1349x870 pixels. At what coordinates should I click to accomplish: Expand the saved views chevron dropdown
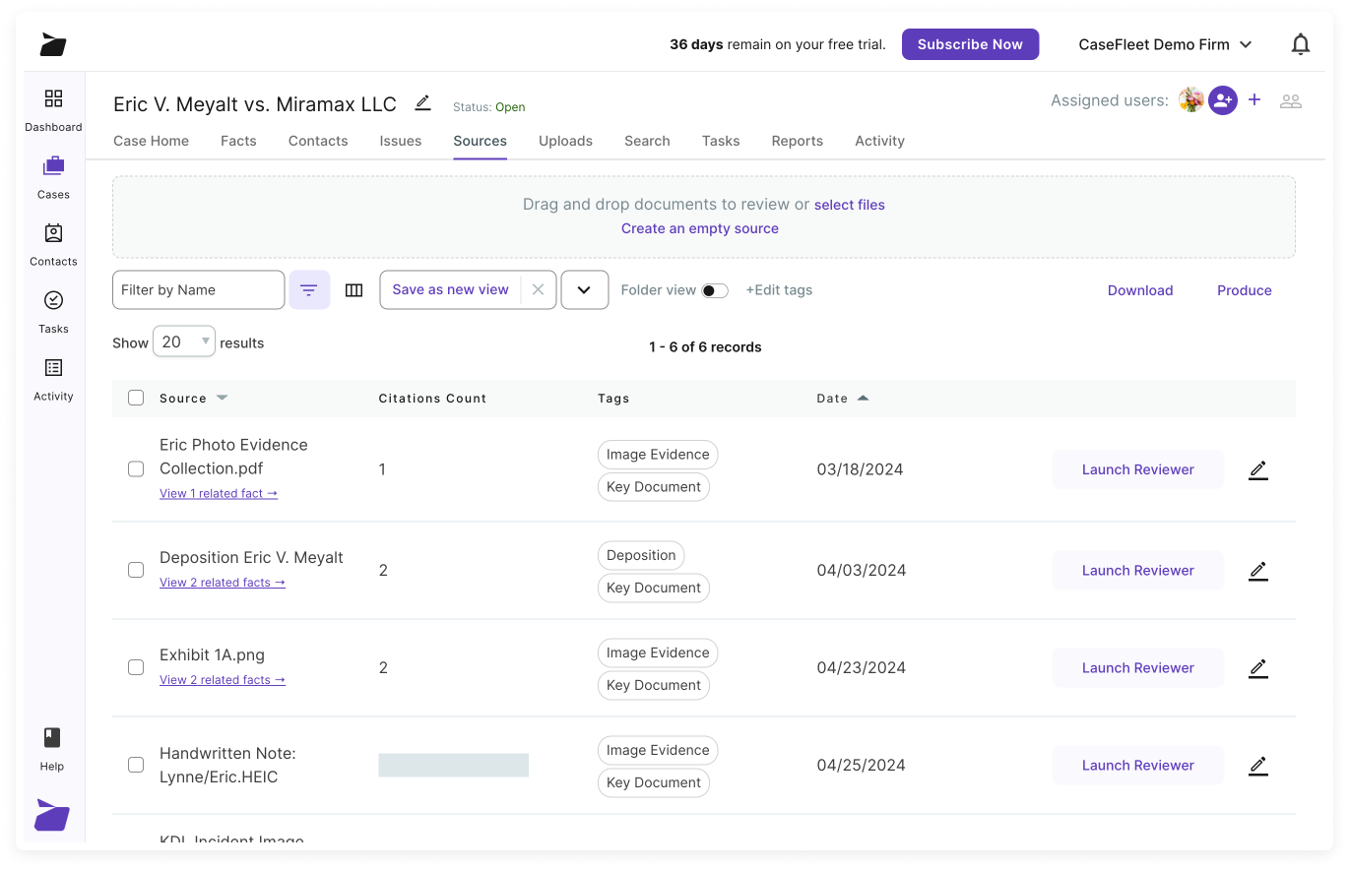click(584, 290)
